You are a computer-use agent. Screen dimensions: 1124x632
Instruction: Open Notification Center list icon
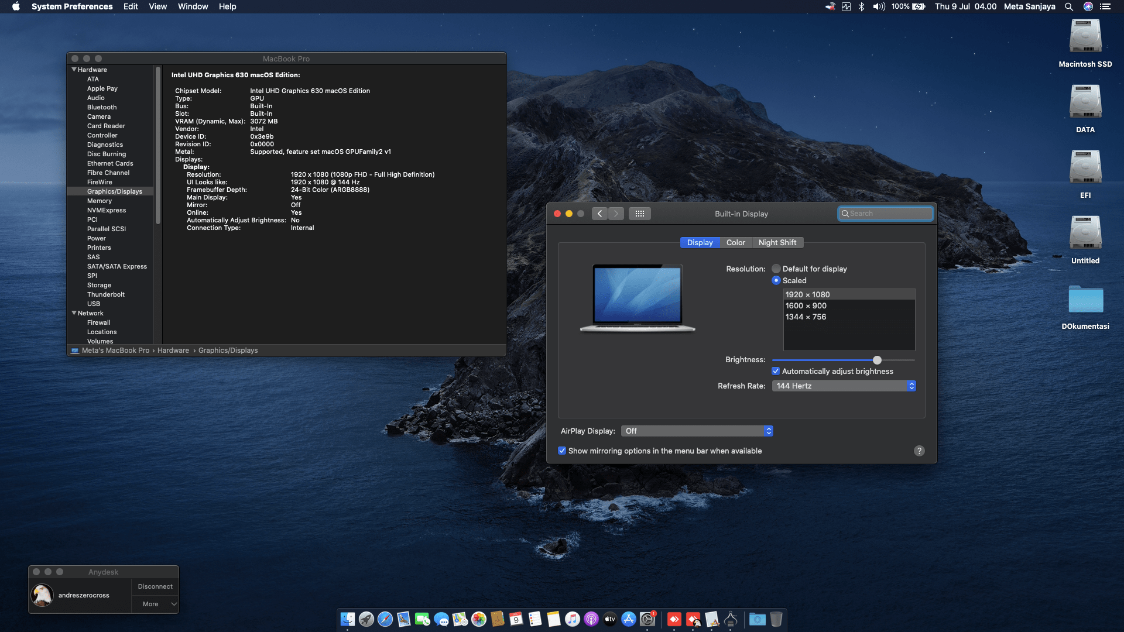pos(1105,6)
